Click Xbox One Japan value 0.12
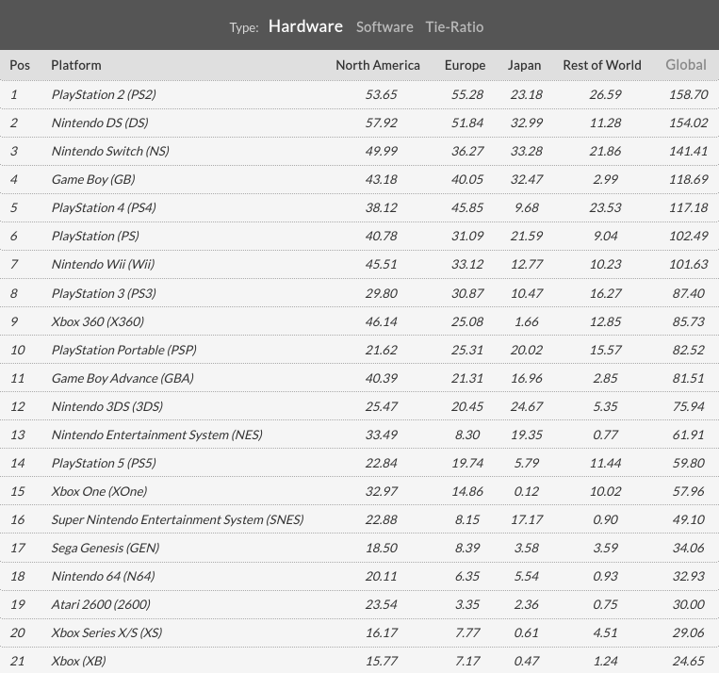Image resolution: width=719 pixels, height=673 pixels. 527,491
